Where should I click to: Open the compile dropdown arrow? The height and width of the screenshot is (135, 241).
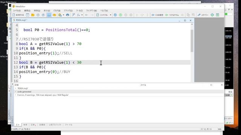[x=110, y=15]
